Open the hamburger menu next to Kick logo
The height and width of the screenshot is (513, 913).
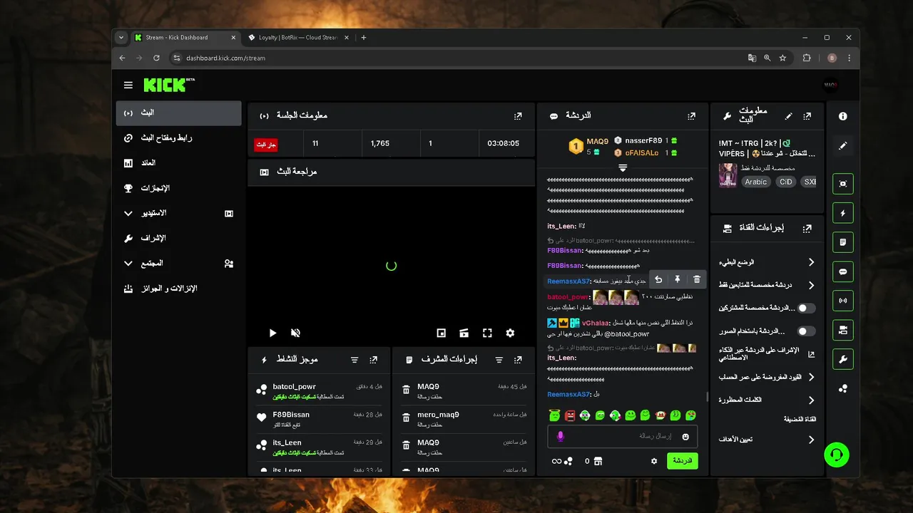point(128,85)
